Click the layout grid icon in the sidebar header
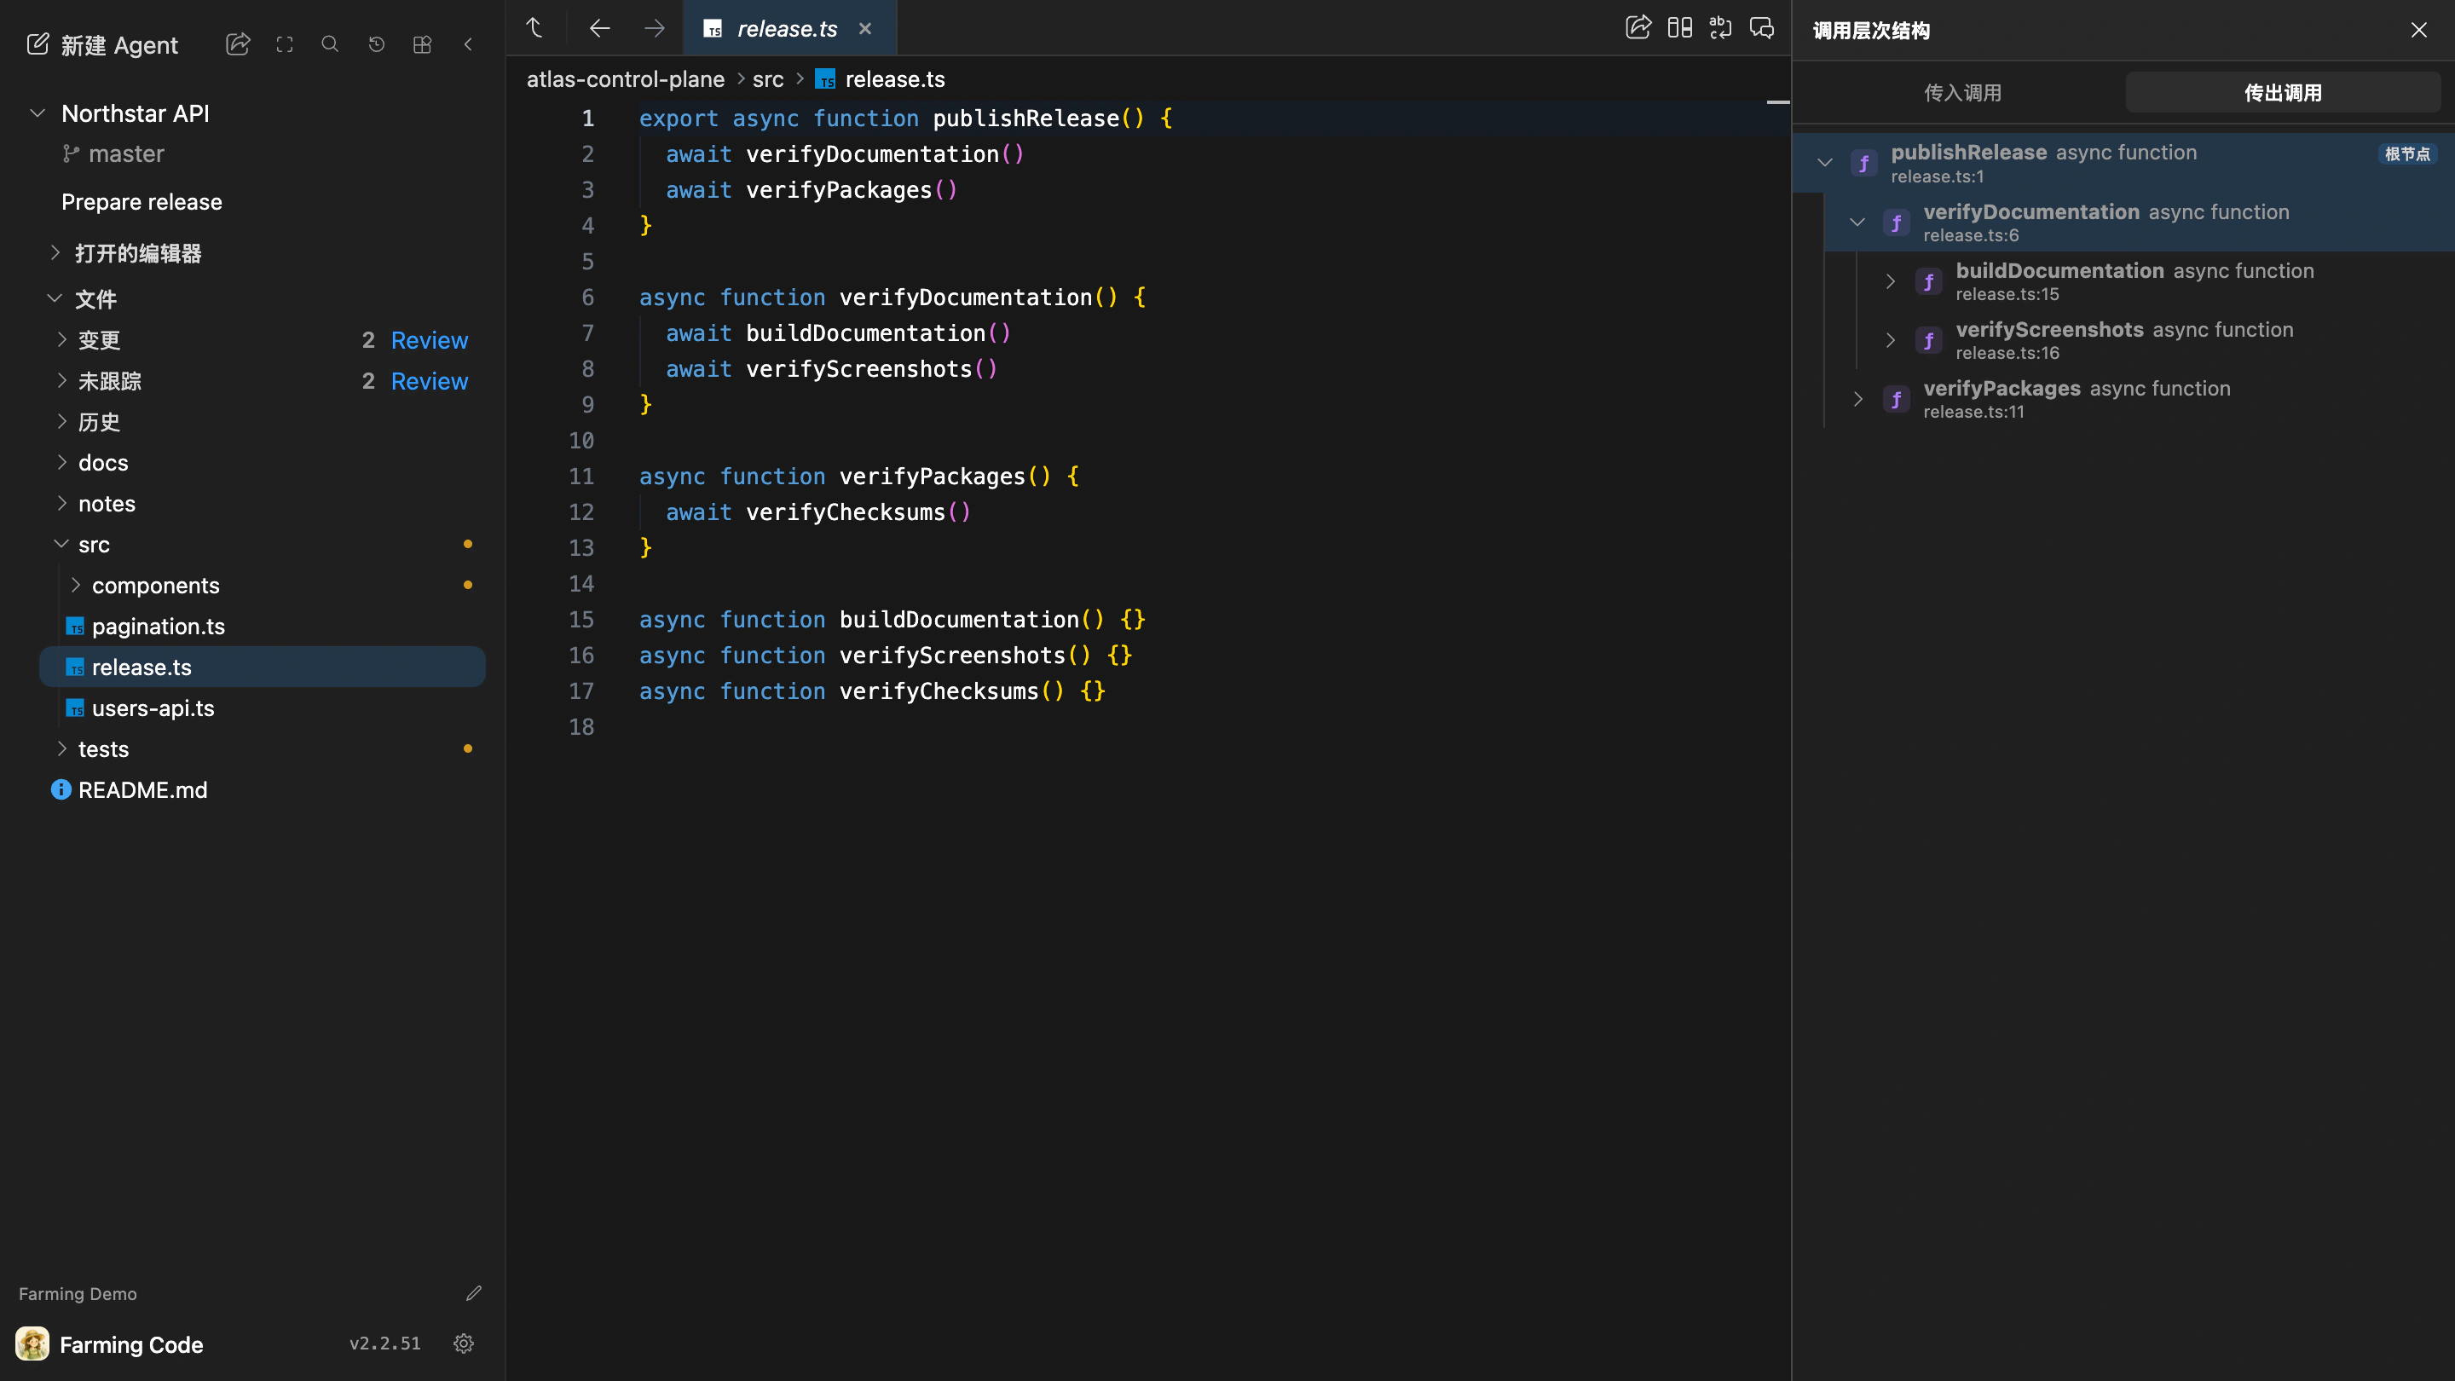The height and width of the screenshot is (1381, 2455). (422, 43)
